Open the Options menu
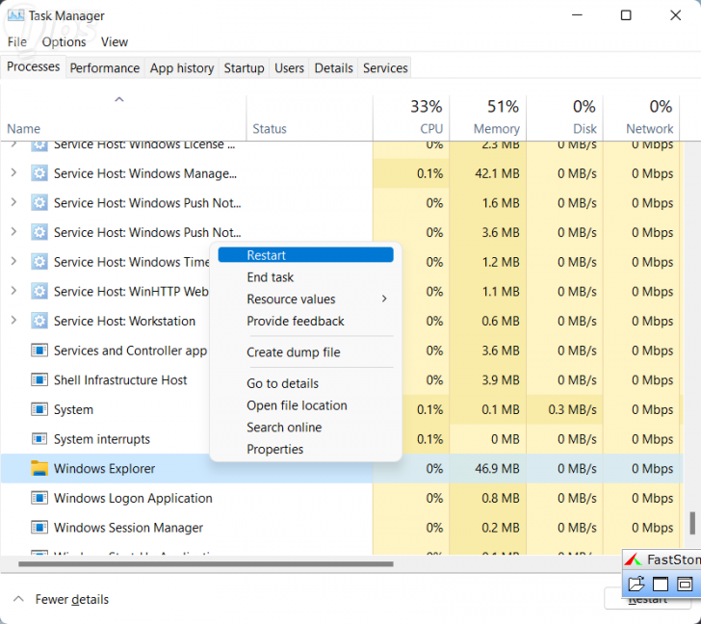Screen dimensions: 701x624 64,42
